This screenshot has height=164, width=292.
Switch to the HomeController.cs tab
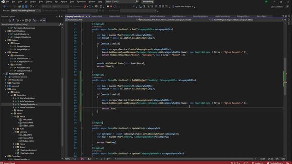click(200, 16)
